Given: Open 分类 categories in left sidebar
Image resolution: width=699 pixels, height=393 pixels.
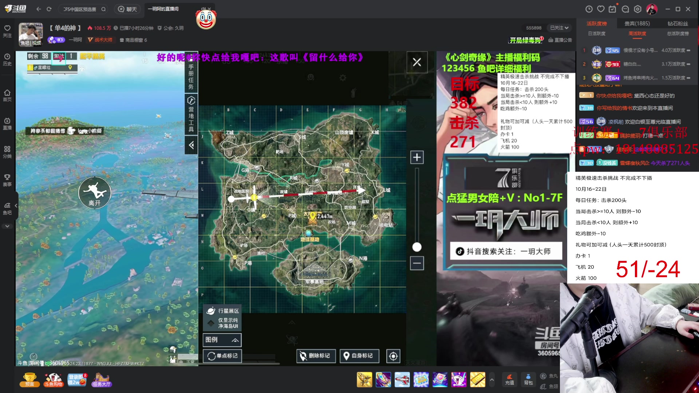Looking at the screenshot, I should [7, 152].
